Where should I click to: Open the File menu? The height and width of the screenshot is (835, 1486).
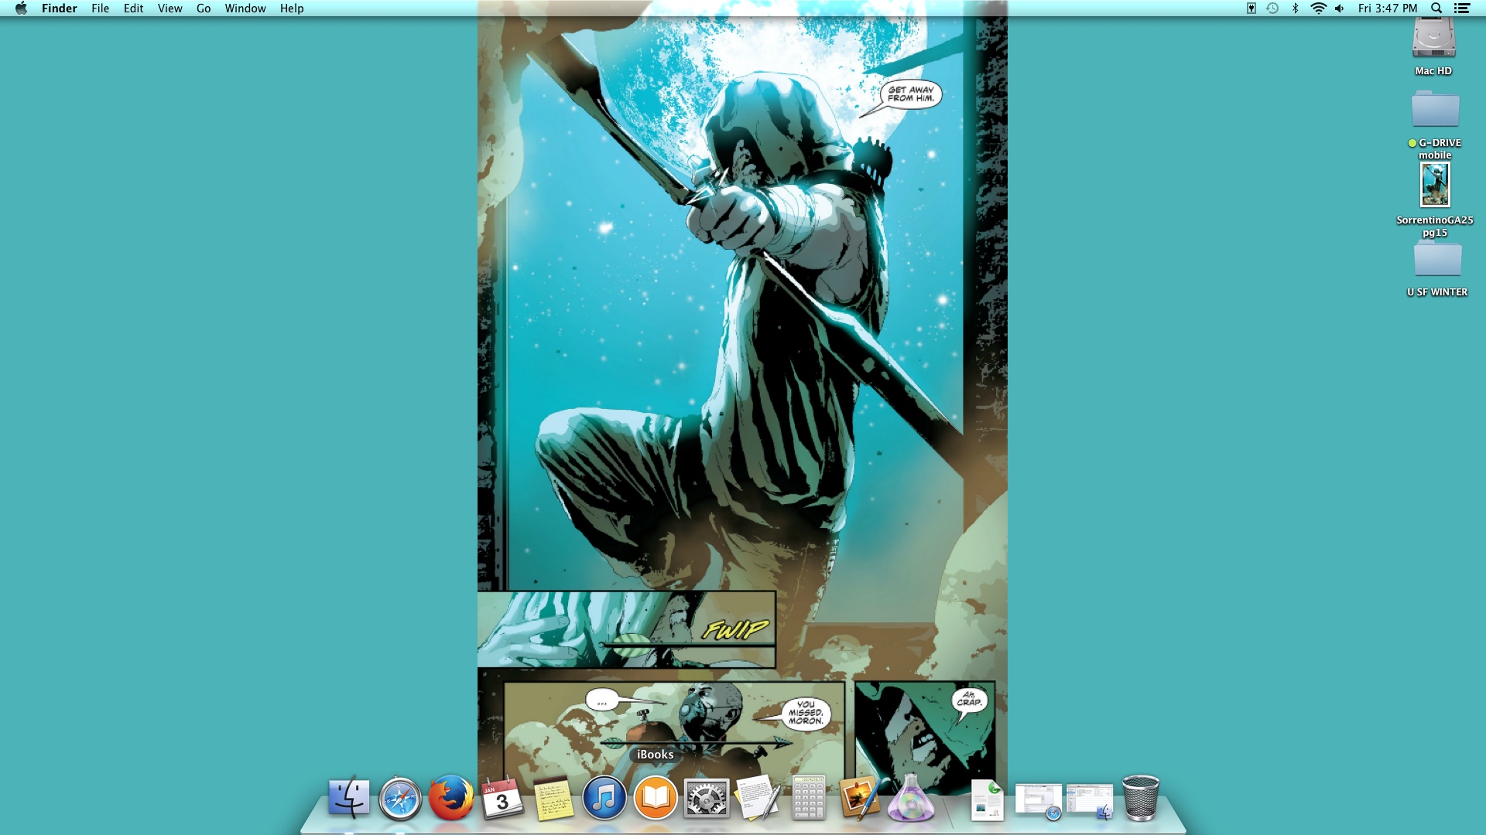(101, 9)
